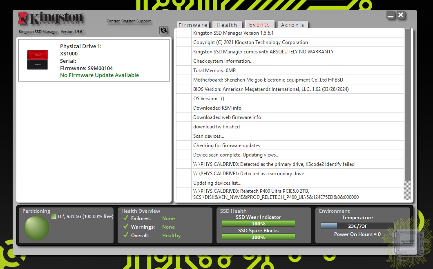Screen dimensions: 433x269
Task: Click the refresh drives icon
Action: (163, 30)
